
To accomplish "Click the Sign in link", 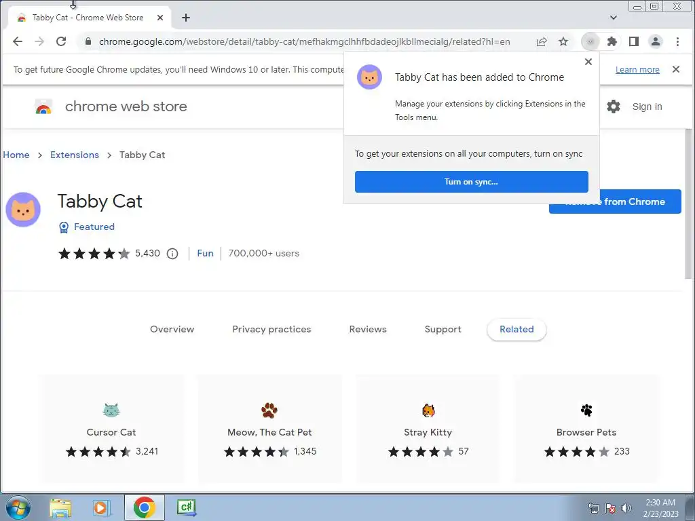I will click(x=647, y=107).
